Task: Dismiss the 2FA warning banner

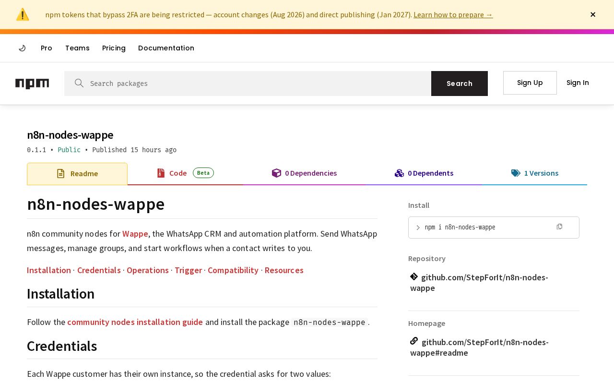Action: click(593, 14)
